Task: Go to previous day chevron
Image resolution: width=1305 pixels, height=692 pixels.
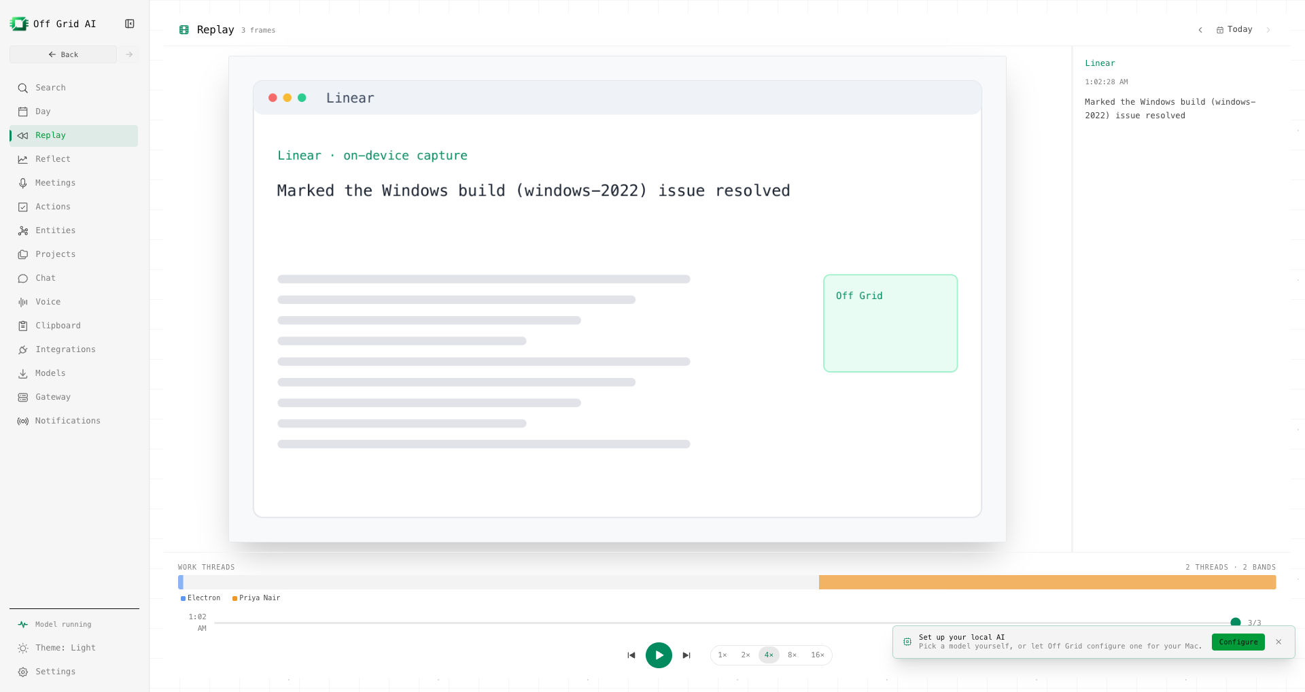Action: (1200, 30)
